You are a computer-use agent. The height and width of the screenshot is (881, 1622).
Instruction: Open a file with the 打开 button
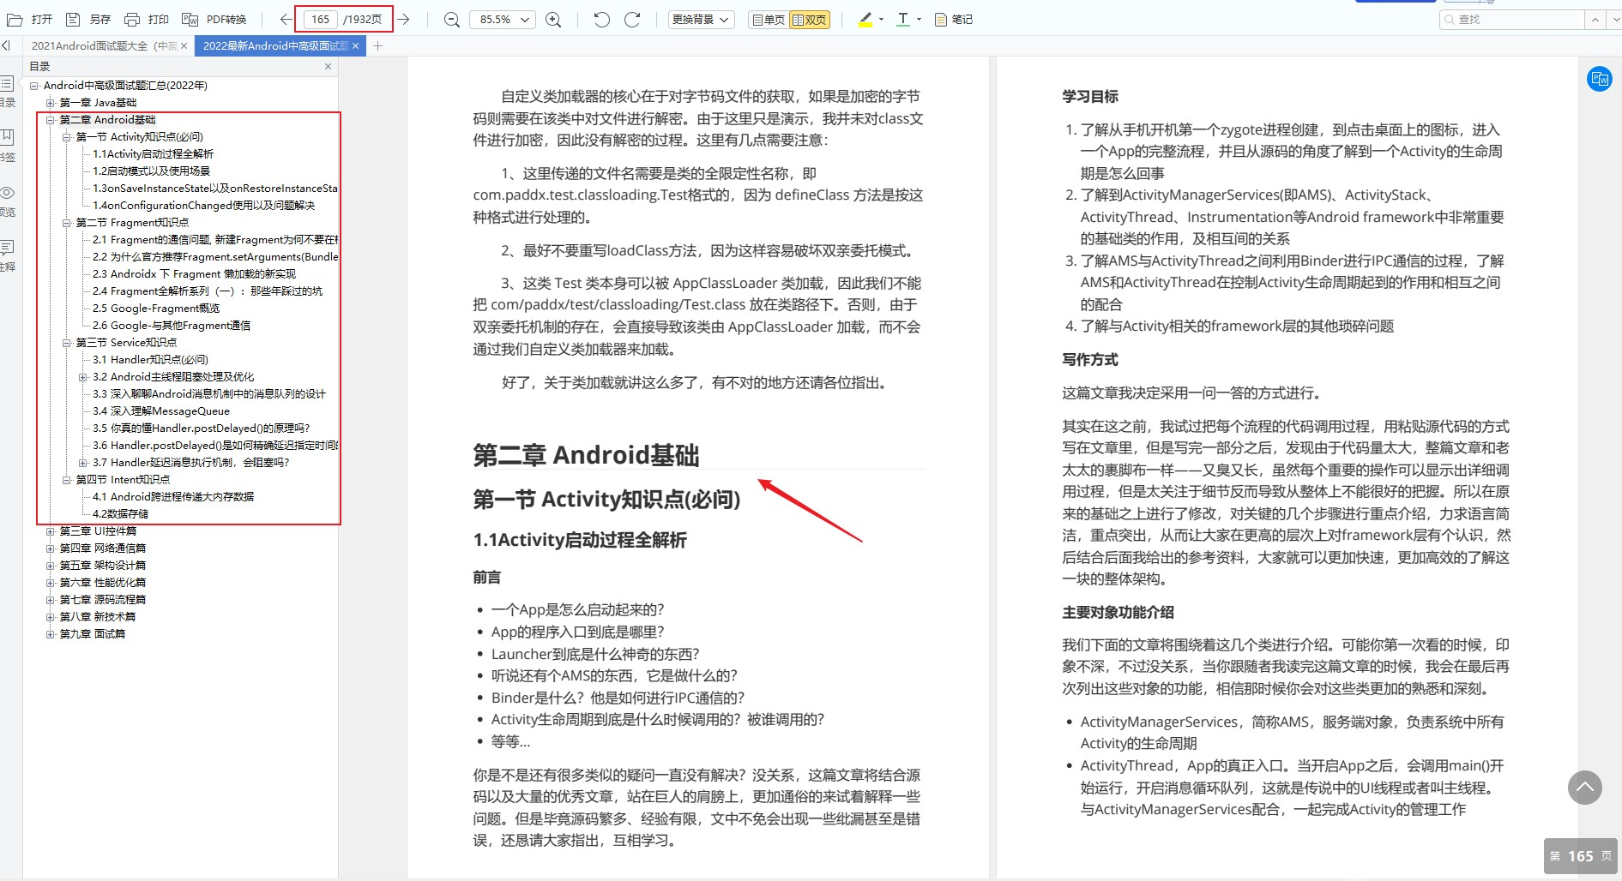(x=30, y=19)
